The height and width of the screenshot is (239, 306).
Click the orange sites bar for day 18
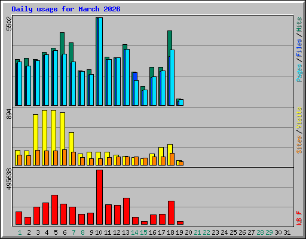click(x=172, y=159)
